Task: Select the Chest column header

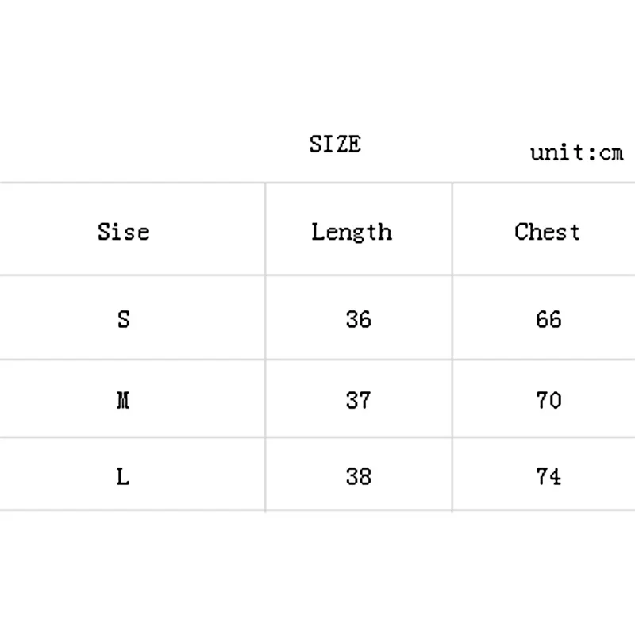Action: [547, 232]
